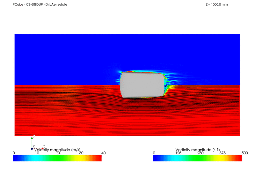
Task: Click the 40. tick label on velocity legend
Action: tap(103, 153)
